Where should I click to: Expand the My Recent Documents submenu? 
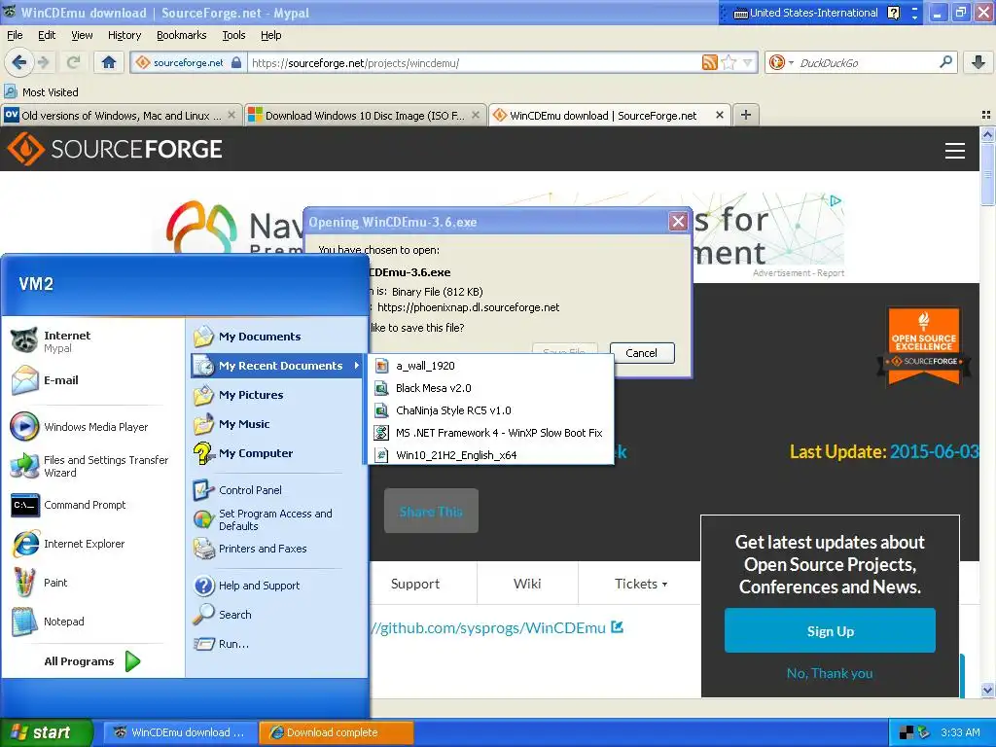(x=276, y=366)
